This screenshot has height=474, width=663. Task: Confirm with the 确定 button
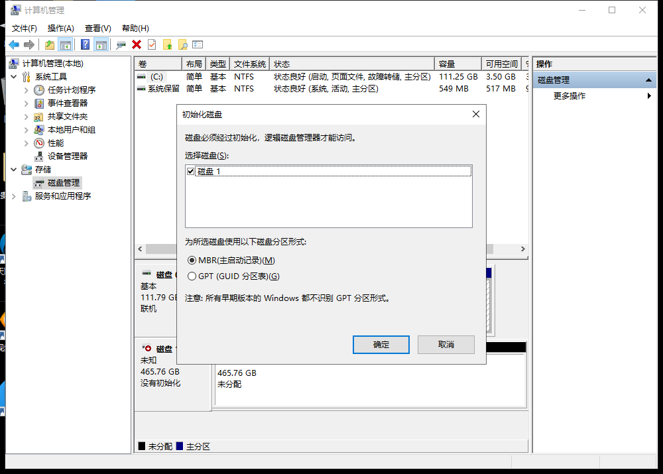pos(381,345)
